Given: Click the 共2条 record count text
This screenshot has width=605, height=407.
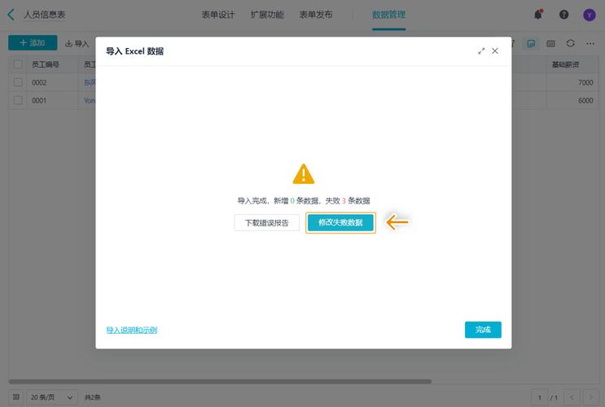Looking at the screenshot, I should [x=93, y=397].
